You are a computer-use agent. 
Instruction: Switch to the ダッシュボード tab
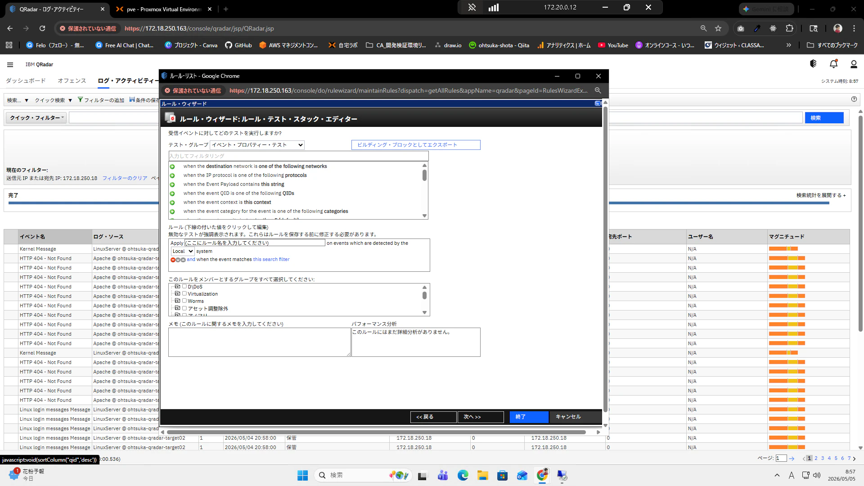point(26,81)
